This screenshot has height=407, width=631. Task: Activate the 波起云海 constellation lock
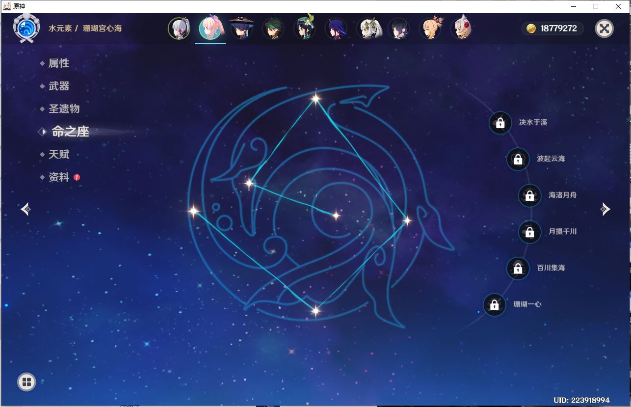point(518,159)
